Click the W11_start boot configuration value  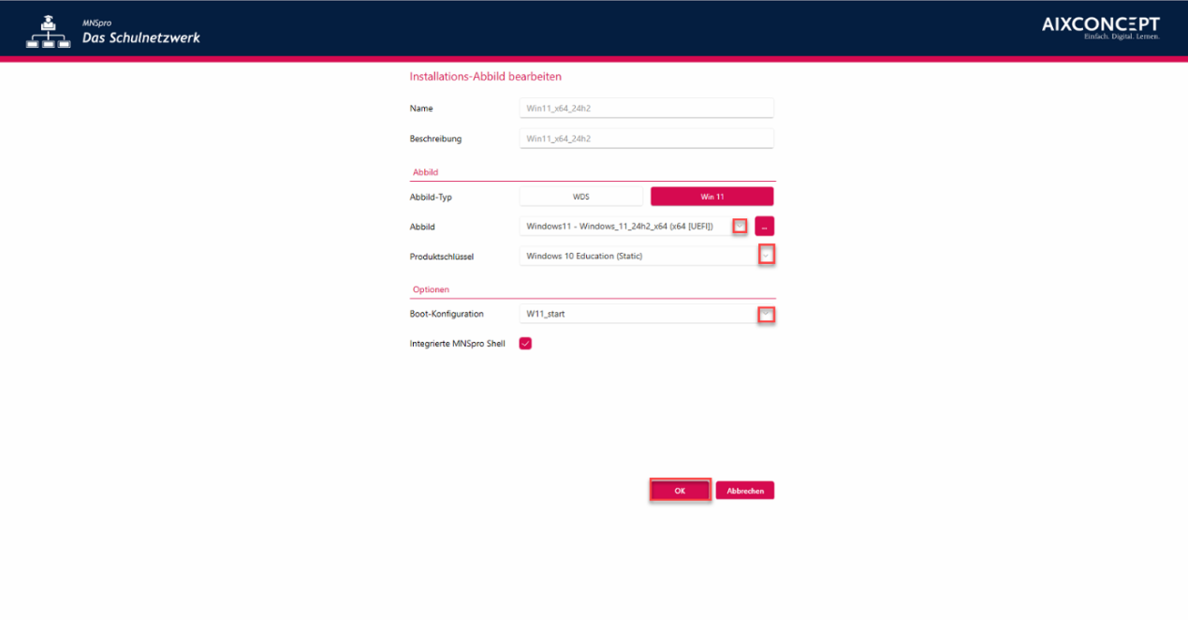546,314
